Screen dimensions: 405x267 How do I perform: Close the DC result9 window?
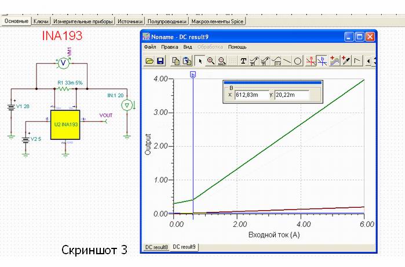coord(370,37)
